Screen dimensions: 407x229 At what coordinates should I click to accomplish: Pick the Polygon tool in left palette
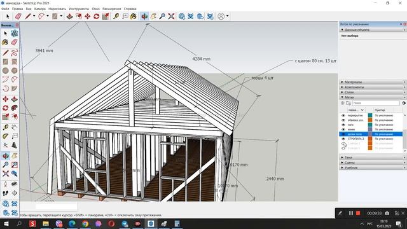point(14,71)
